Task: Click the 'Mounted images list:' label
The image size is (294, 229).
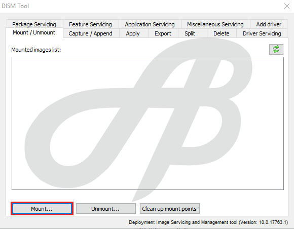Action: pos(36,50)
